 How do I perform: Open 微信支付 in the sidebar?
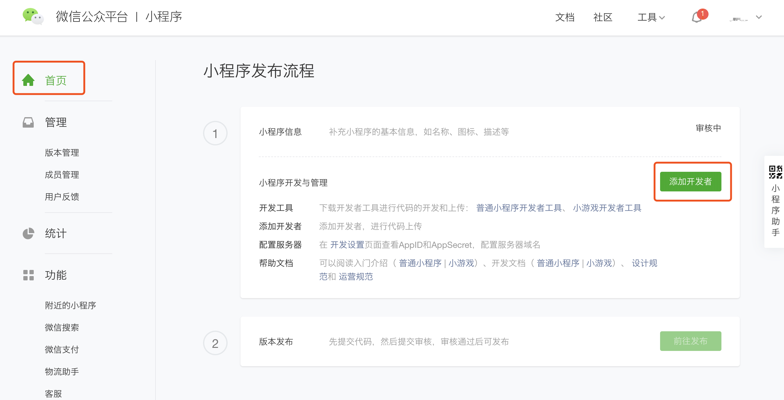pyautogui.click(x=62, y=349)
